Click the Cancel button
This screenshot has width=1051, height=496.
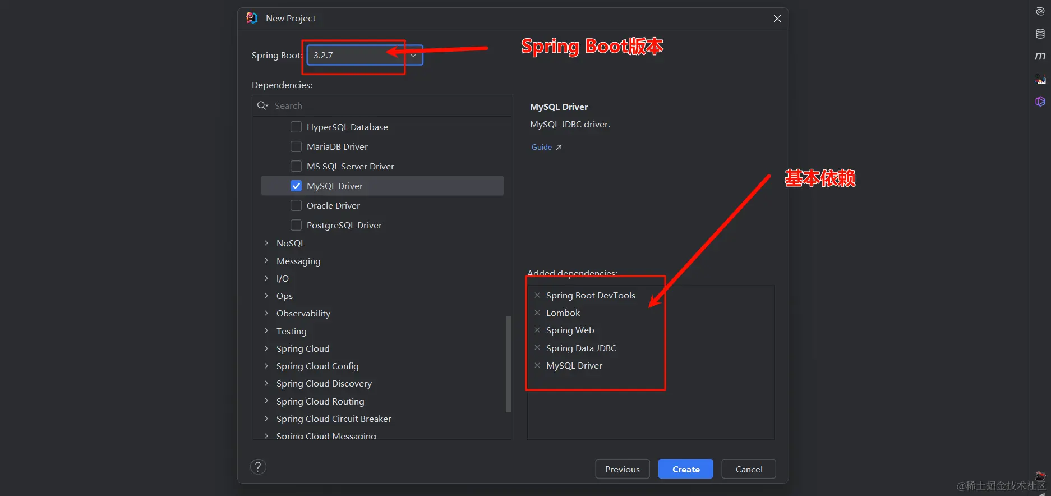point(749,469)
